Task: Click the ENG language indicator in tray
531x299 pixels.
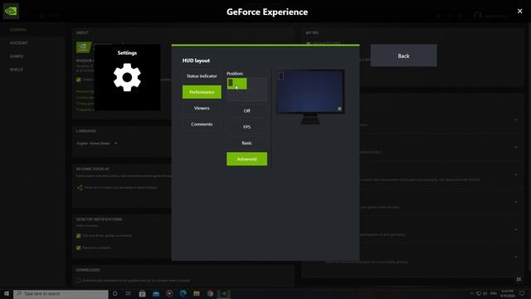Action: [494, 293]
